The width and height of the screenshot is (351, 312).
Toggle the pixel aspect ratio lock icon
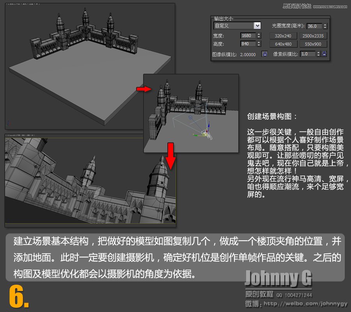[324, 54]
